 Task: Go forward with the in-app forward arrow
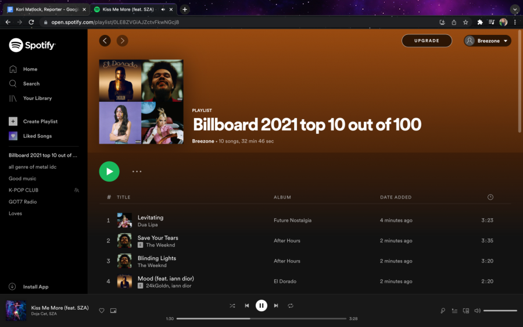click(x=123, y=41)
